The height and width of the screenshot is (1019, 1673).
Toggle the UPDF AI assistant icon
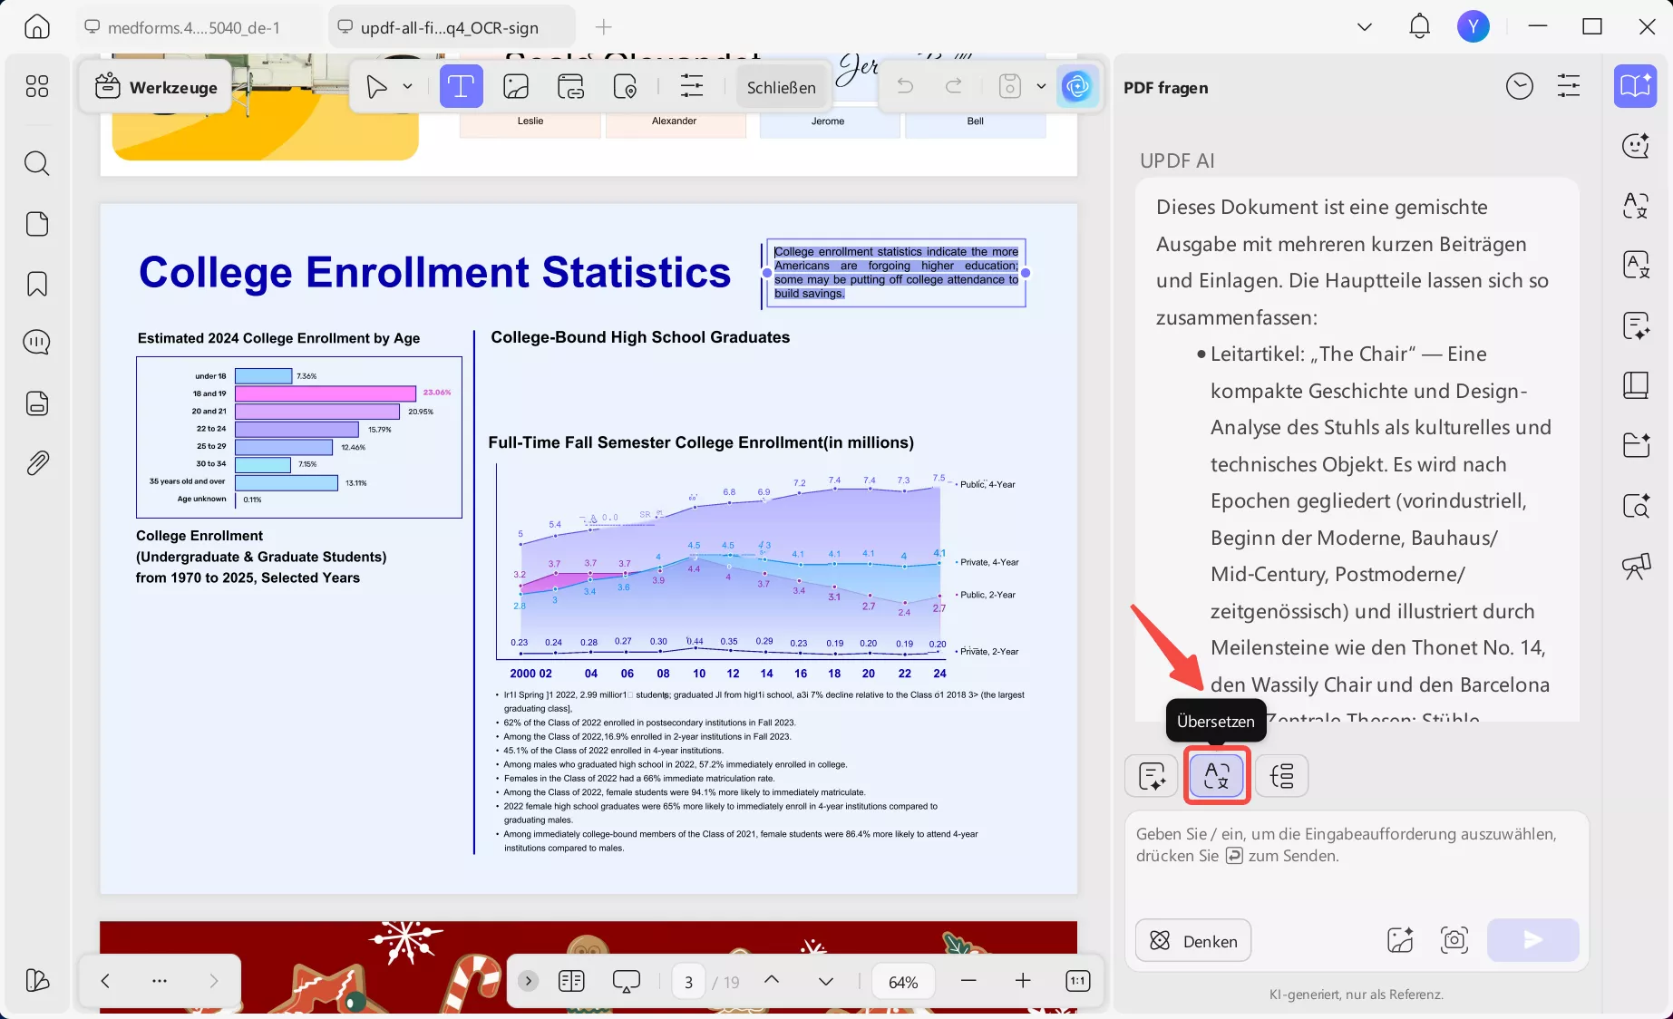pyautogui.click(x=1077, y=86)
